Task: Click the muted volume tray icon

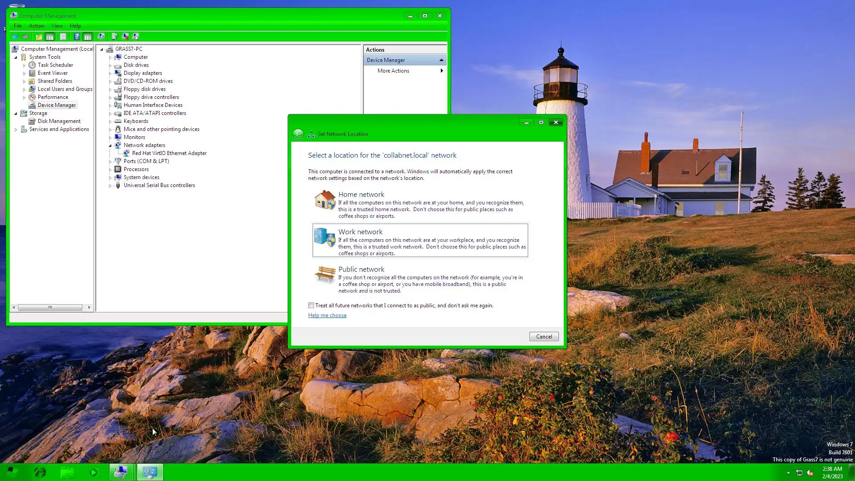Action: tap(810, 473)
